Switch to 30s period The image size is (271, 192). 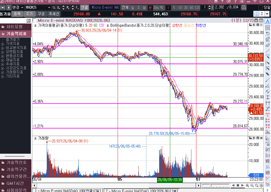point(156,8)
